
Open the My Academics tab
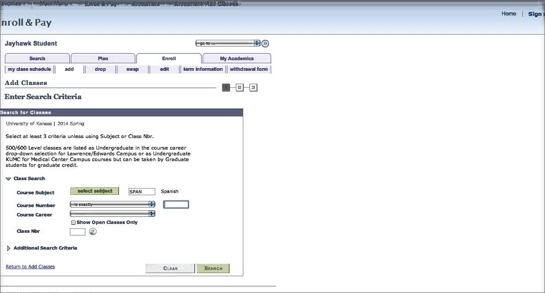pos(237,58)
